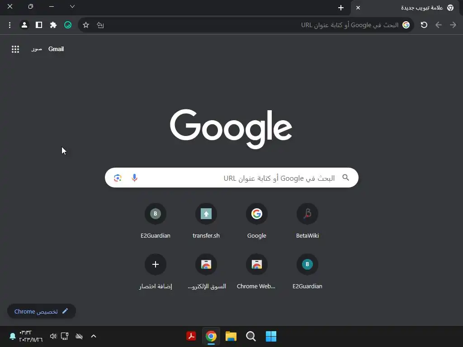Close the علامة تبويب جديدة tab
The image size is (463, 347).
358,8
